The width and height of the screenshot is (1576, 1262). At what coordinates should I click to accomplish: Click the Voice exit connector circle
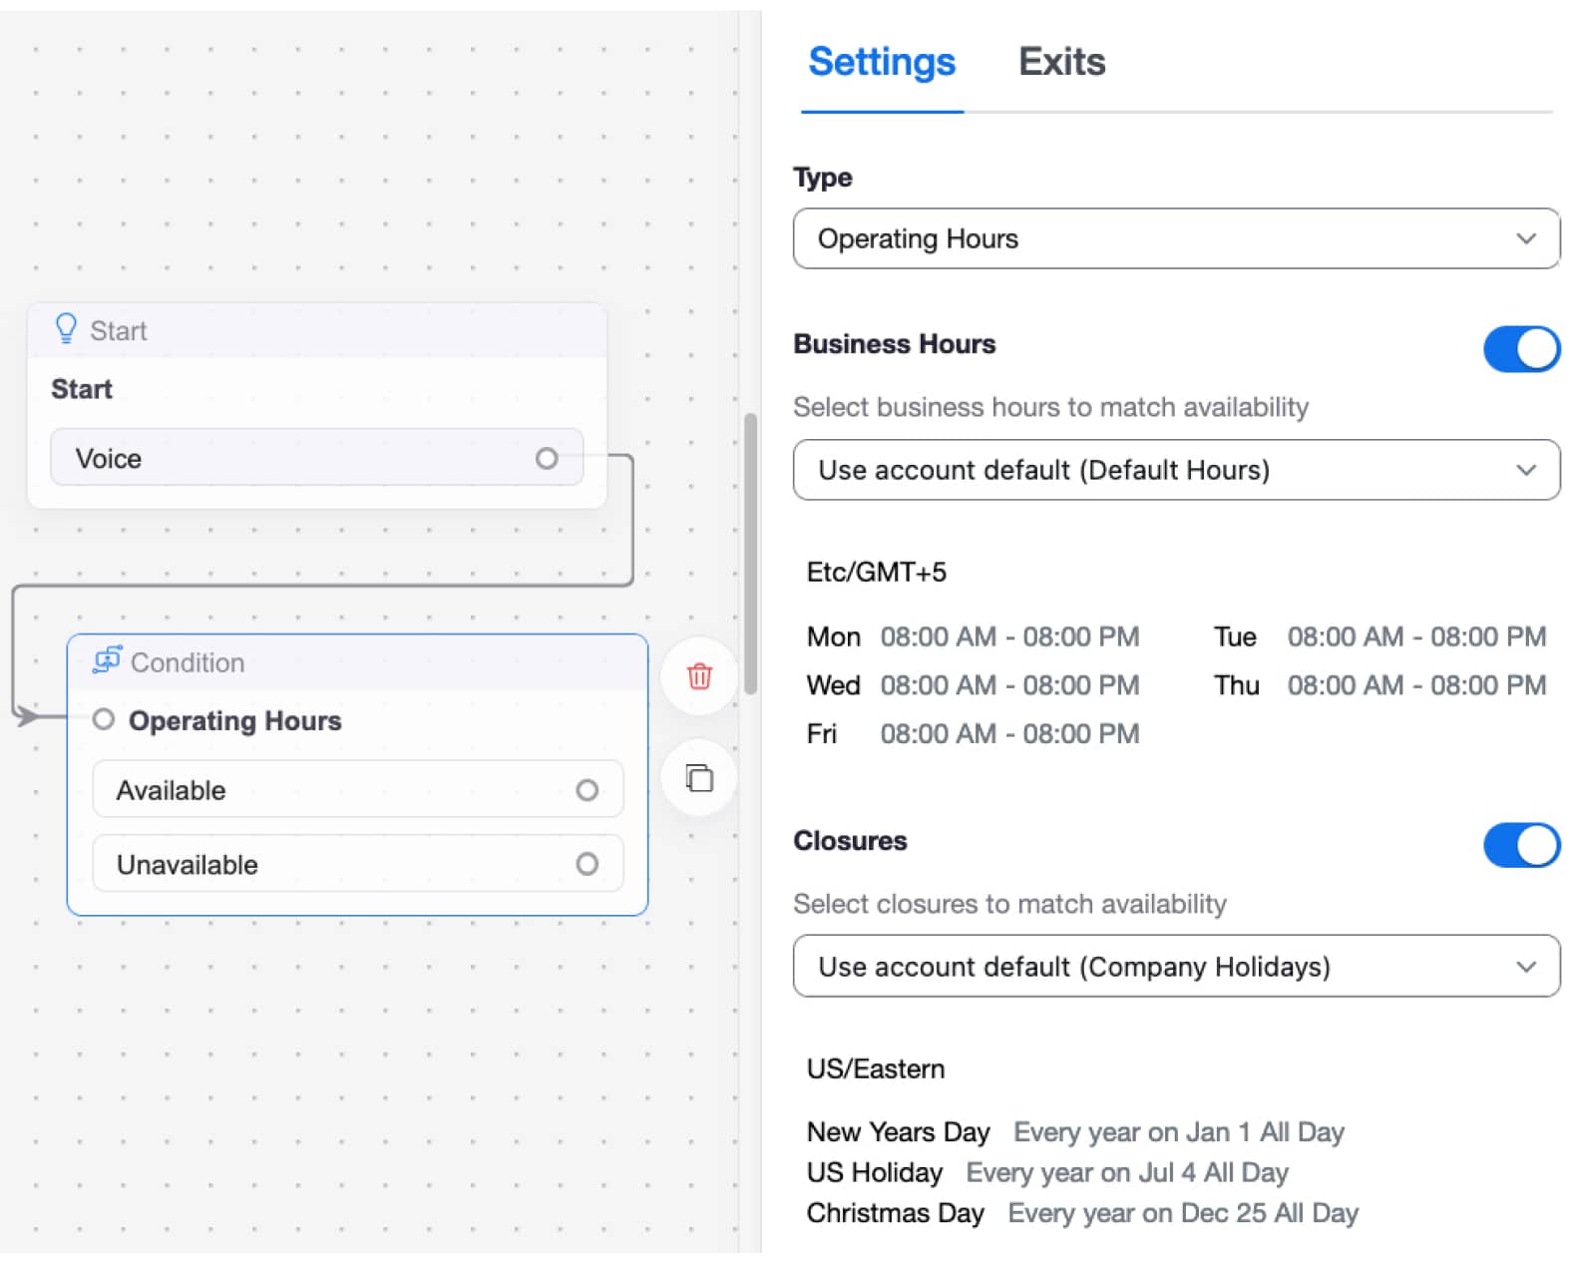click(546, 459)
